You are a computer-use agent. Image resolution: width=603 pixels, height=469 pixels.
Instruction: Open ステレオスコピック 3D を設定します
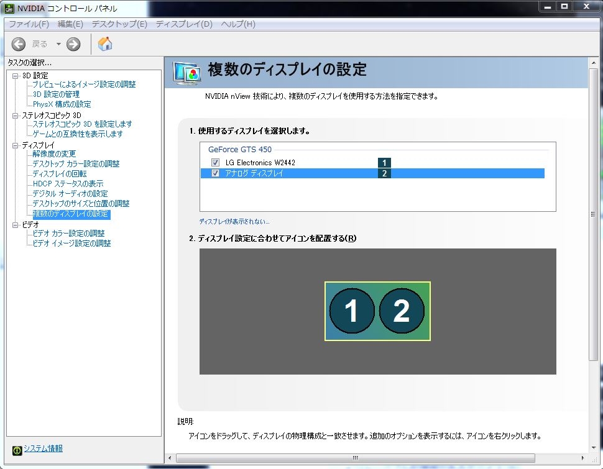[x=82, y=124]
